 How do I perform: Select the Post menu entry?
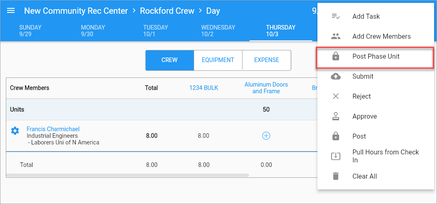pyautogui.click(x=376, y=136)
